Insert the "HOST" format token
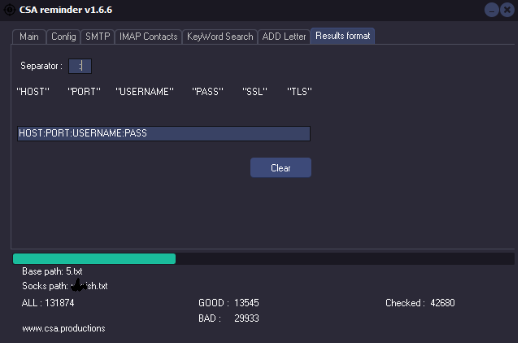This screenshot has height=343, width=518. (x=33, y=92)
